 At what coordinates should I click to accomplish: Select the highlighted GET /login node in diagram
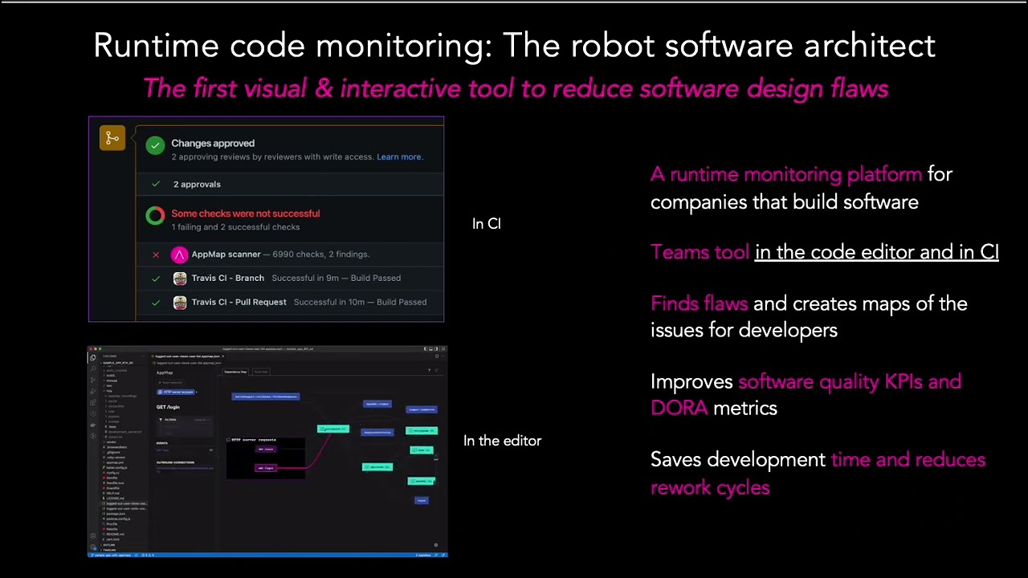point(265,467)
